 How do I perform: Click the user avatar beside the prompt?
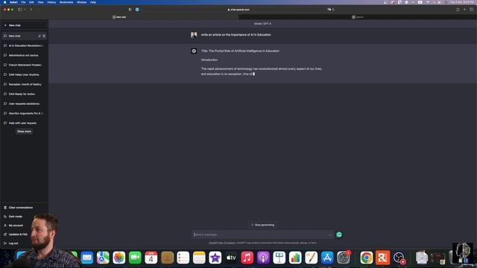click(x=194, y=35)
